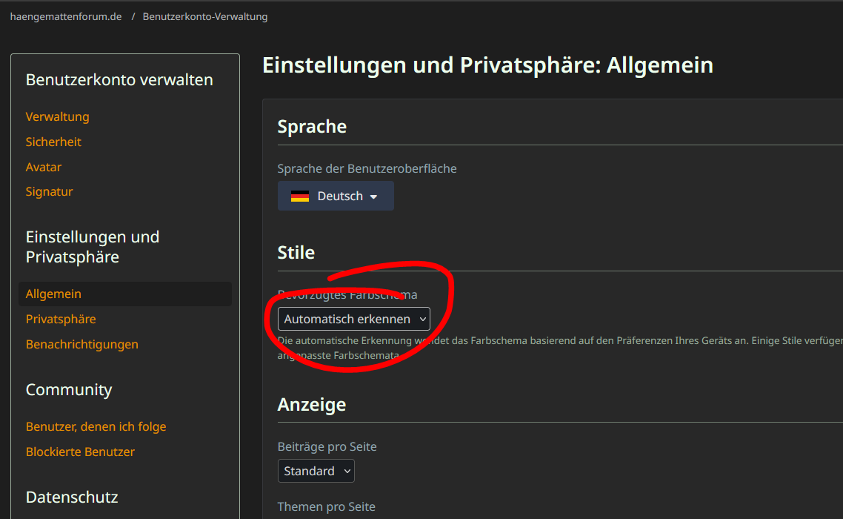843x519 pixels.
Task: Click the Datenschutz sidebar heading
Action: [x=72, y=497]
